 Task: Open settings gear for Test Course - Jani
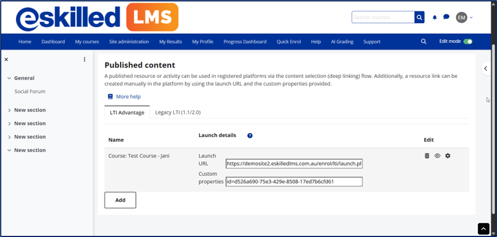coord(448,156)
